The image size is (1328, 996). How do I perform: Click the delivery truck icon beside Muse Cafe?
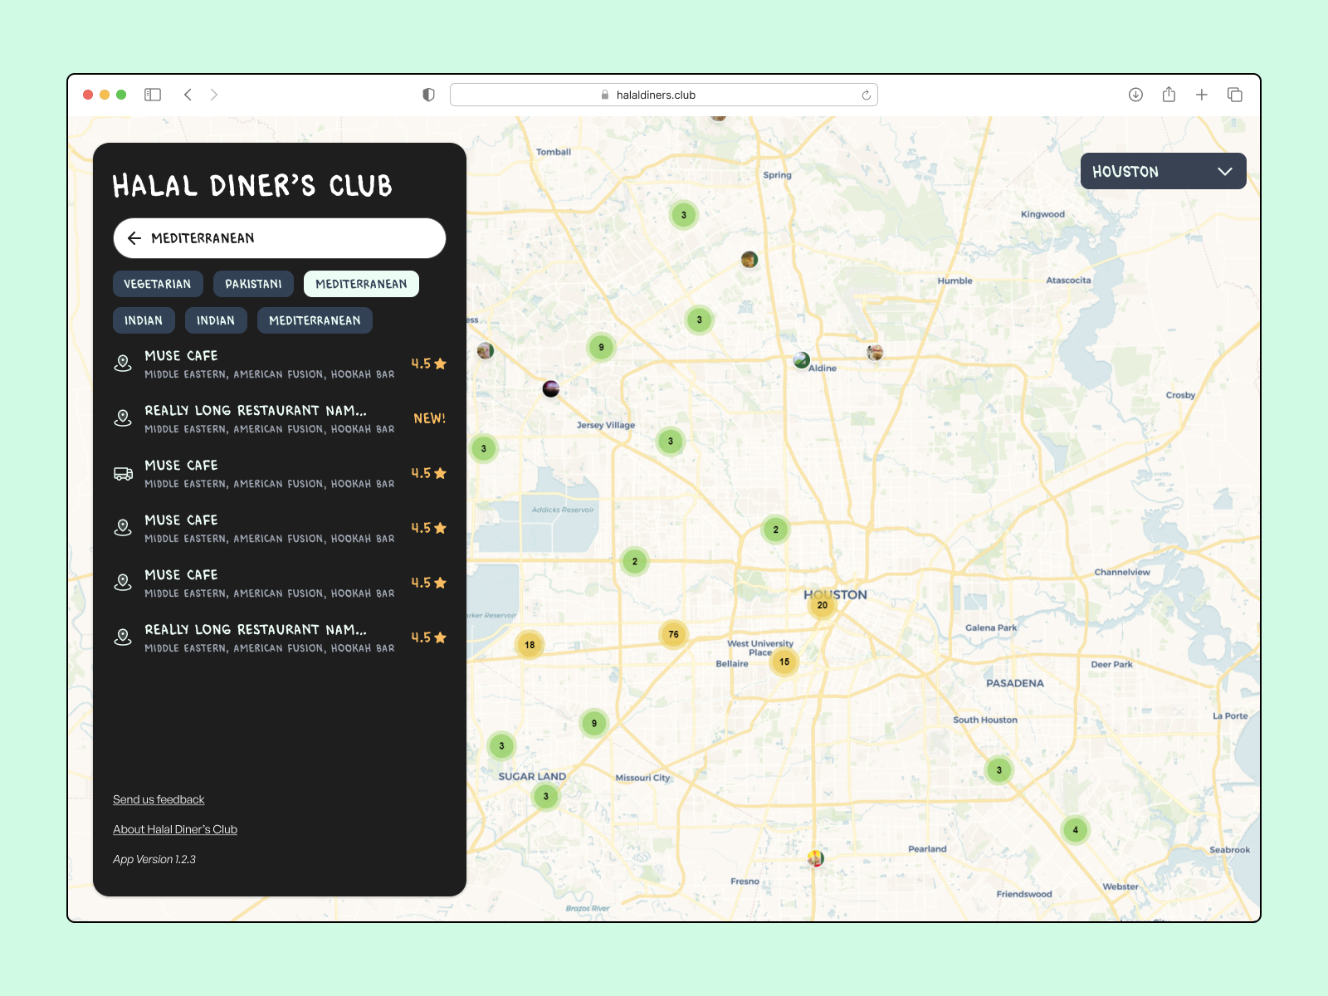[x=123, y=474]
